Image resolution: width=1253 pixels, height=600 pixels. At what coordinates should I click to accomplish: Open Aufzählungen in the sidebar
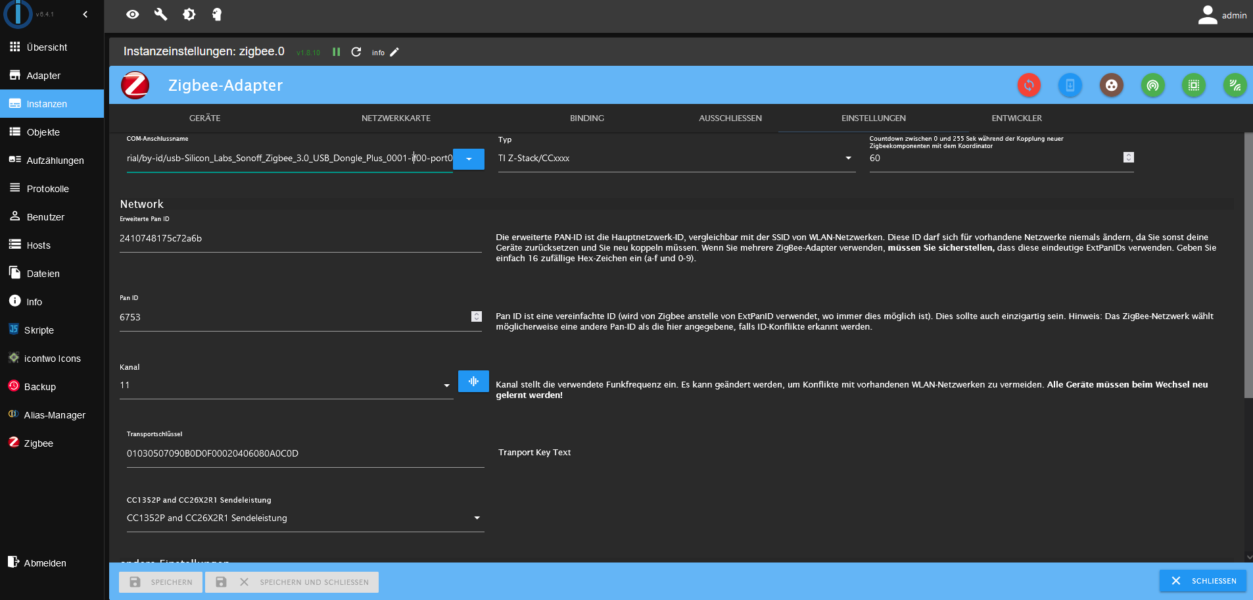point(52,161)
